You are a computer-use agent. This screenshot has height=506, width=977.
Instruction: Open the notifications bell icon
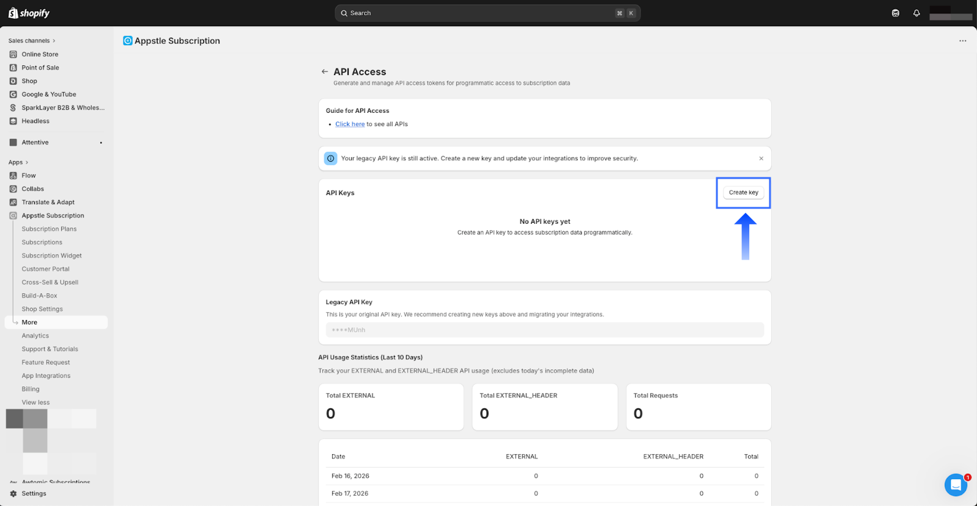917,13
